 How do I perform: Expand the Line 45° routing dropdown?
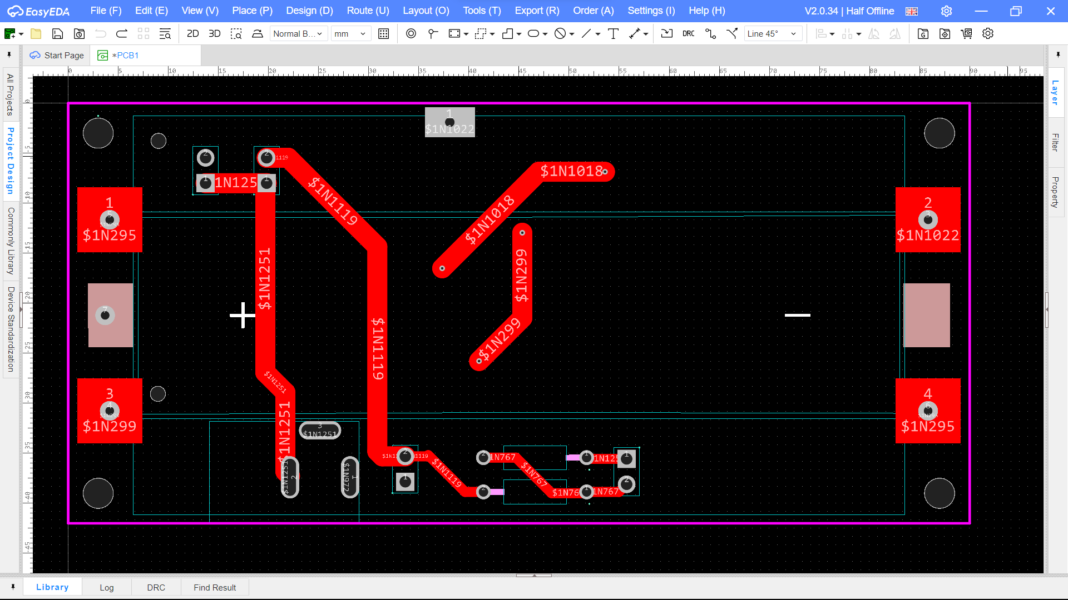(772, 34)
